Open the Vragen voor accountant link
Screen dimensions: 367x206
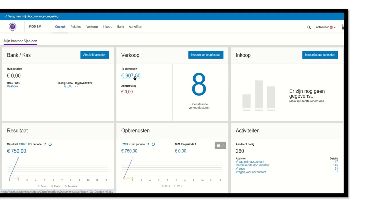click(251, 172)
